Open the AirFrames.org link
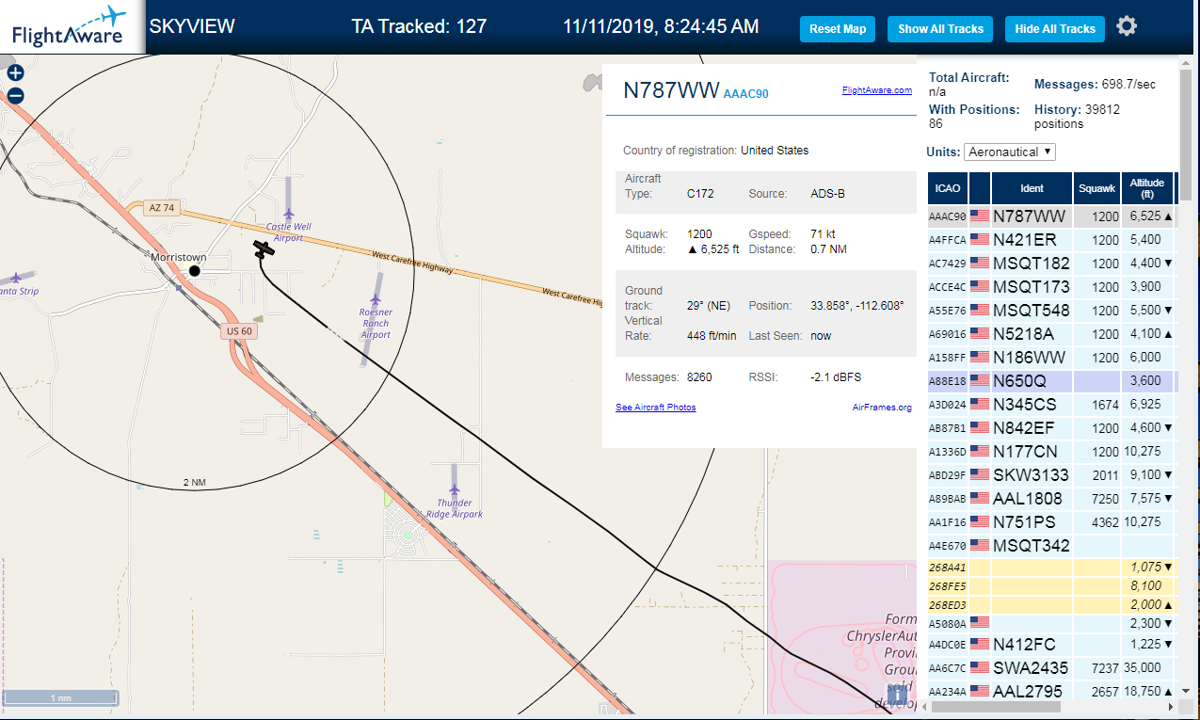 click(882, 408)
